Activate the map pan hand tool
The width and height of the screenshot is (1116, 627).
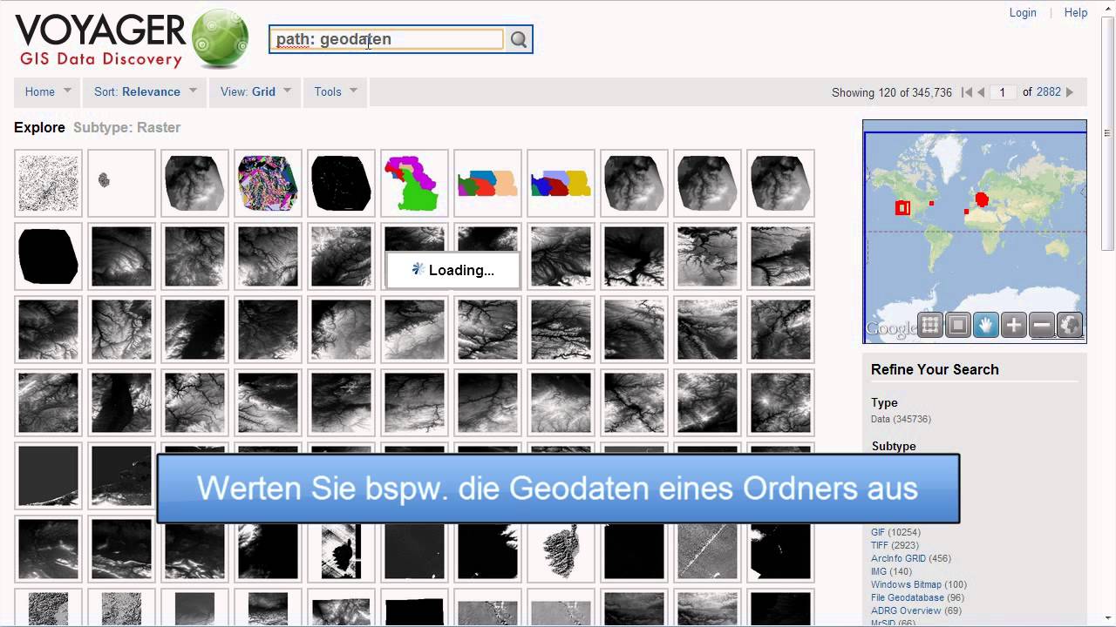coord(986,326)
